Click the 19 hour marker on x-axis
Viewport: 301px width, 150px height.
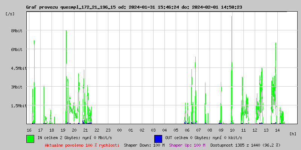click(63, 130)
